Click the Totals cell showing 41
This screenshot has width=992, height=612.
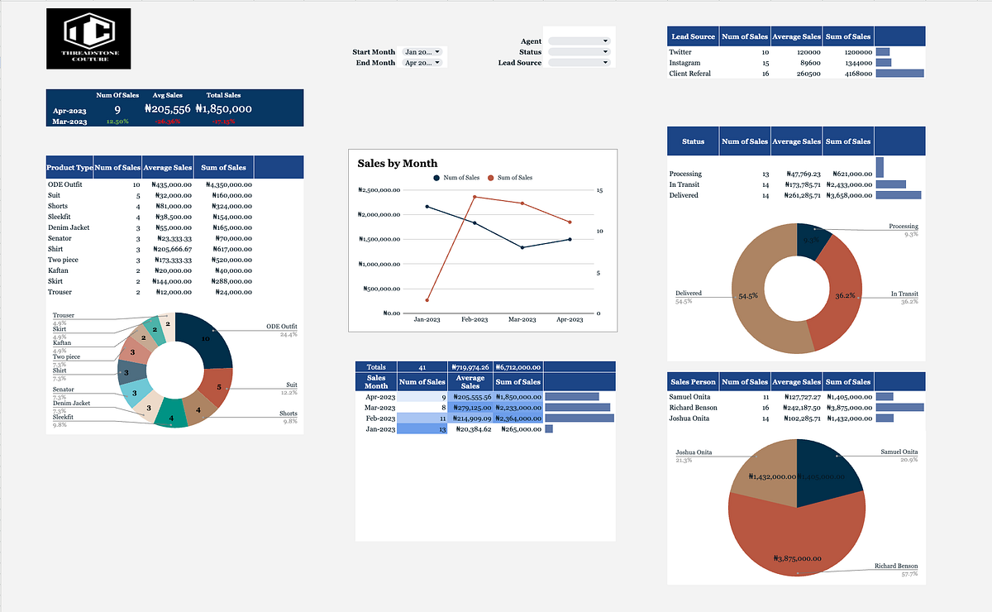[x=423, y=366]
